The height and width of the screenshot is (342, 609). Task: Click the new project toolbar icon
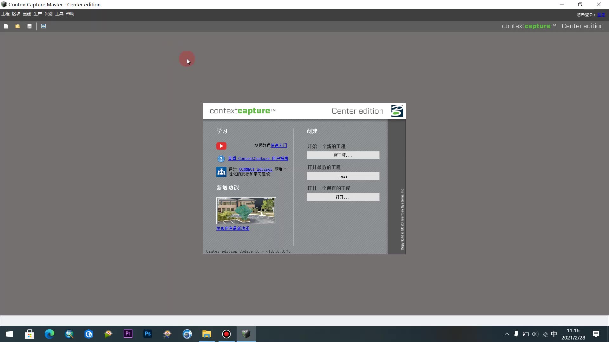6,26
